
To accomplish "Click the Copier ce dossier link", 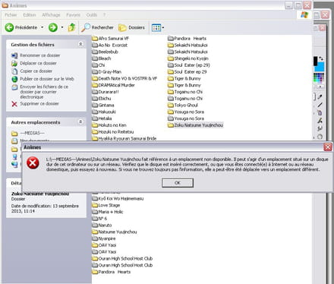I will coord(36,71).
